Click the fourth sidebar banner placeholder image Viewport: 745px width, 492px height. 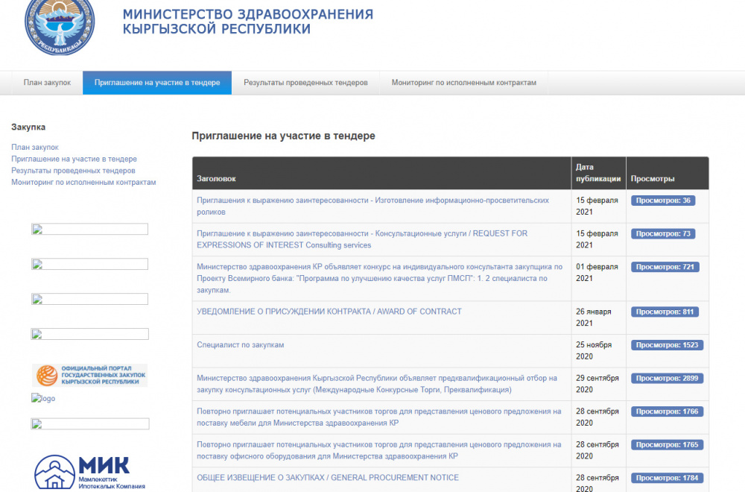point(89,333)
